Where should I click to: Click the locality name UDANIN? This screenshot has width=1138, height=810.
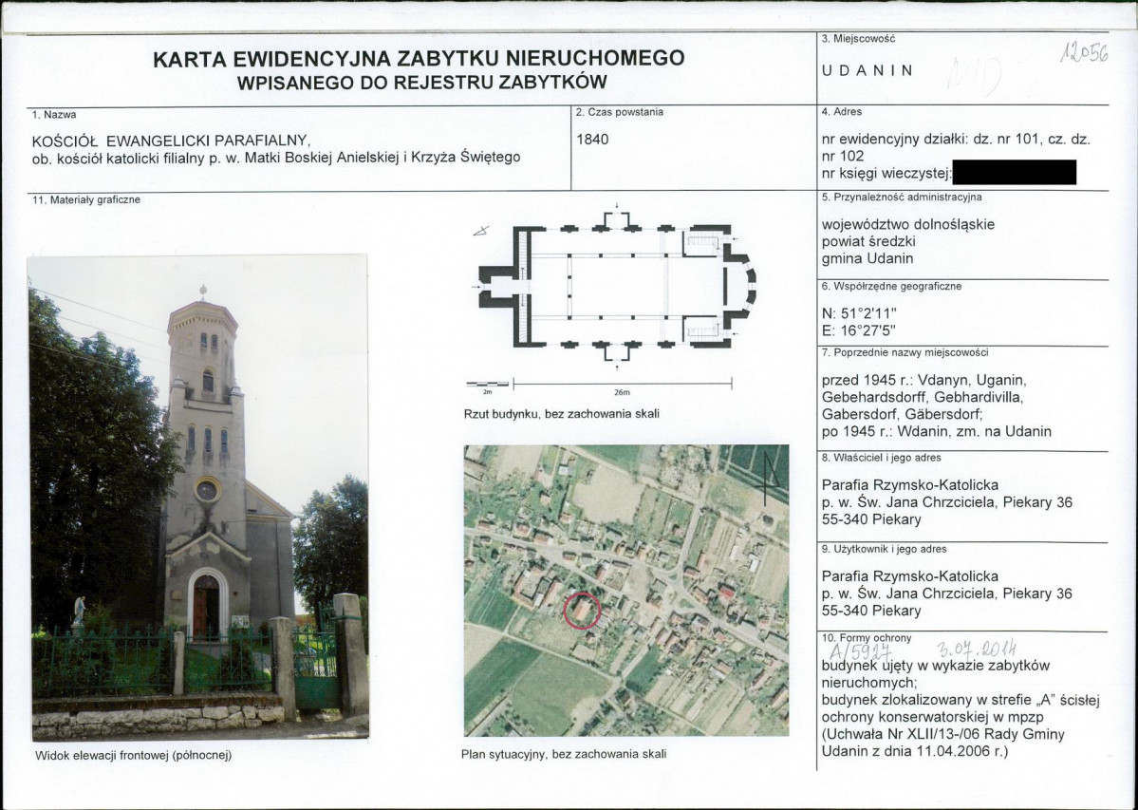coord(867,70)
